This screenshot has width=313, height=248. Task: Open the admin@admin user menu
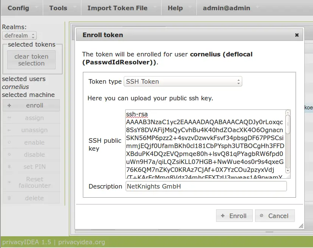point(226,8)
